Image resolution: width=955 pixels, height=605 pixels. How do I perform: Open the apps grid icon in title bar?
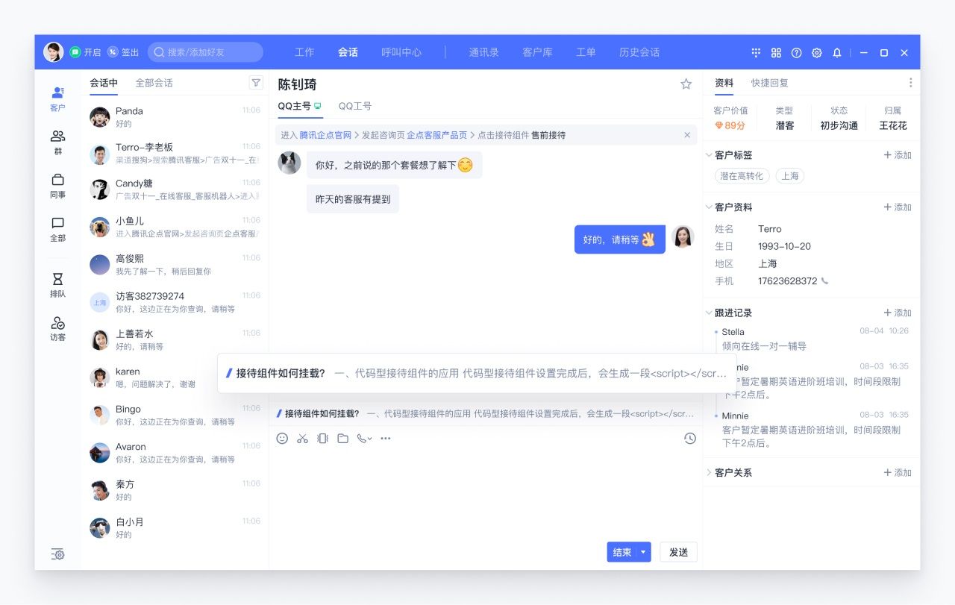click(776, 53)
